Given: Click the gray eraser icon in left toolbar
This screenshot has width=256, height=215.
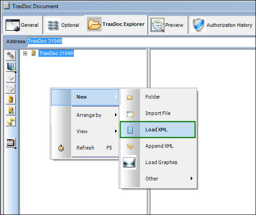Looking at the screenshot, I should 11,55.
